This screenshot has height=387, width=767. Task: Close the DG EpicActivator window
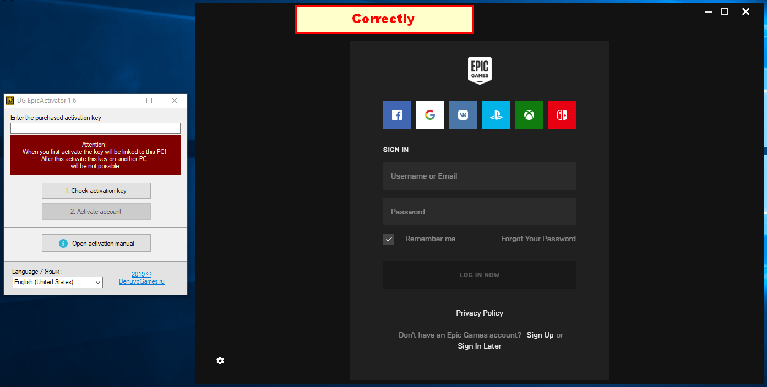pyautogui.click(x=175, y=101)
